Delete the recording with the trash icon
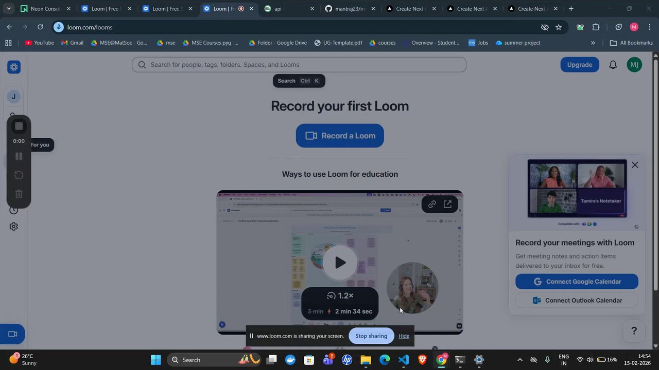 pyautogui.click(x=19, y=194)
